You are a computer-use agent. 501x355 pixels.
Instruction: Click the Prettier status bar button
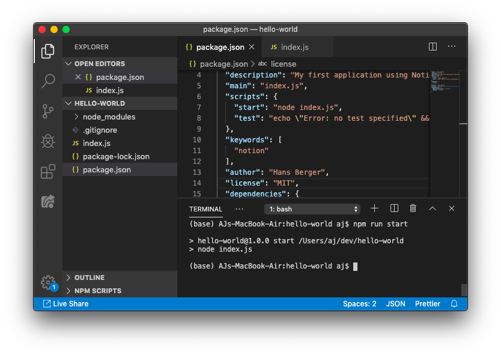[x=427, y=304]
